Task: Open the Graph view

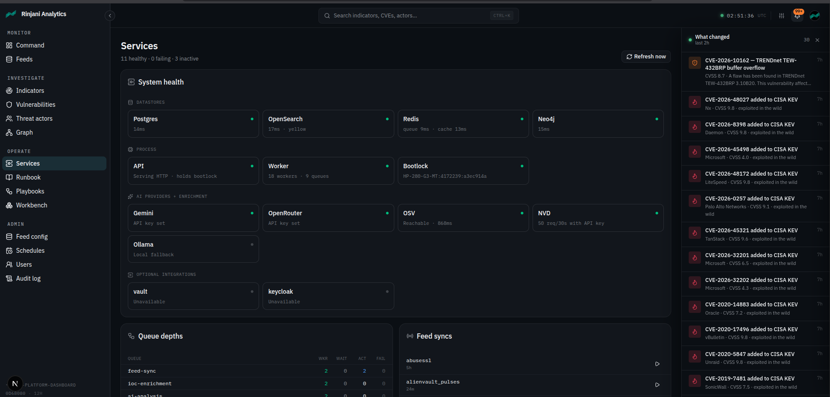Action: click(x=55, y=132)
